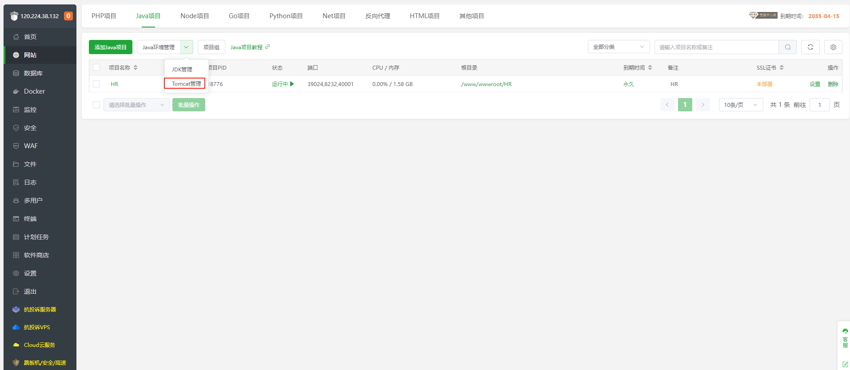Open the WAF shield icon in sidebar
Viewport: 850px width, 370px height.
pyautogui.click(x=16, y=146)
